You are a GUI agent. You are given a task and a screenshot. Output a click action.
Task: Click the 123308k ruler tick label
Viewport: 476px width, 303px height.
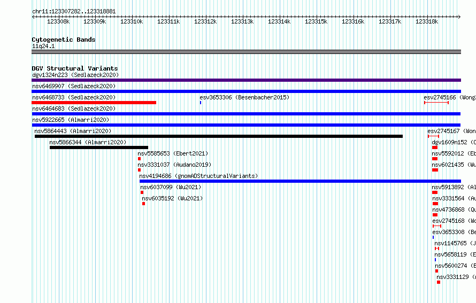click(58, 21)
